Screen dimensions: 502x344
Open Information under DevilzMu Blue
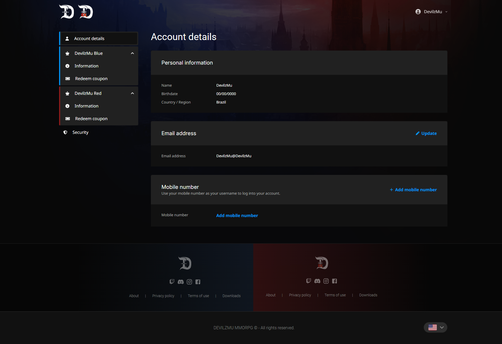pos(86,66)
